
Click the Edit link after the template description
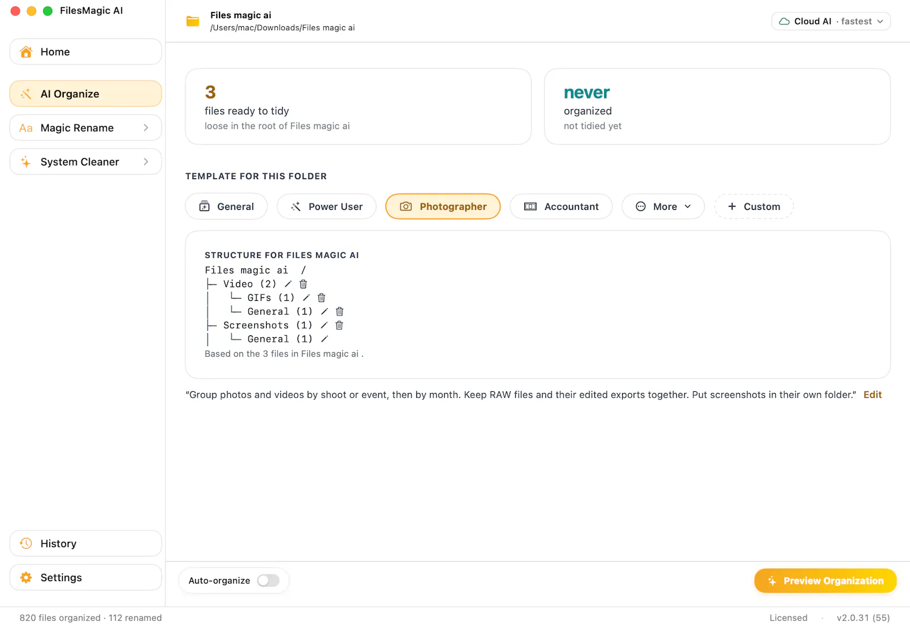click(x=872, y=395)
